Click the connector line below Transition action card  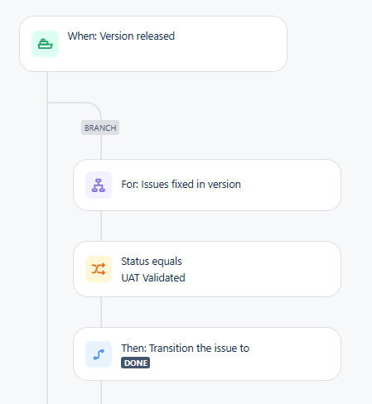(x=101, y=392)
